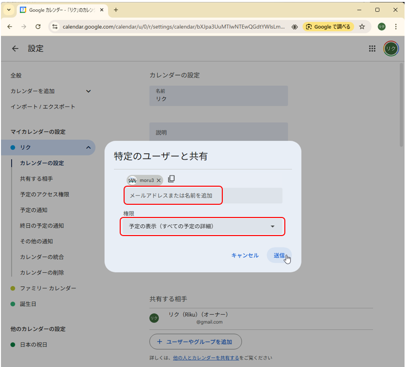Open a new browser tab
The image size is (406, 367).
click(116, 10)
